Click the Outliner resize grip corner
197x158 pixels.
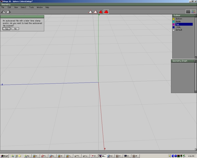click(x=196, y=57)
